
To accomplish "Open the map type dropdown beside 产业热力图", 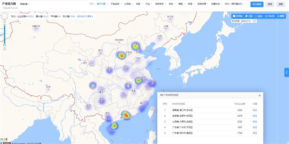I will [x=25, y=4].
